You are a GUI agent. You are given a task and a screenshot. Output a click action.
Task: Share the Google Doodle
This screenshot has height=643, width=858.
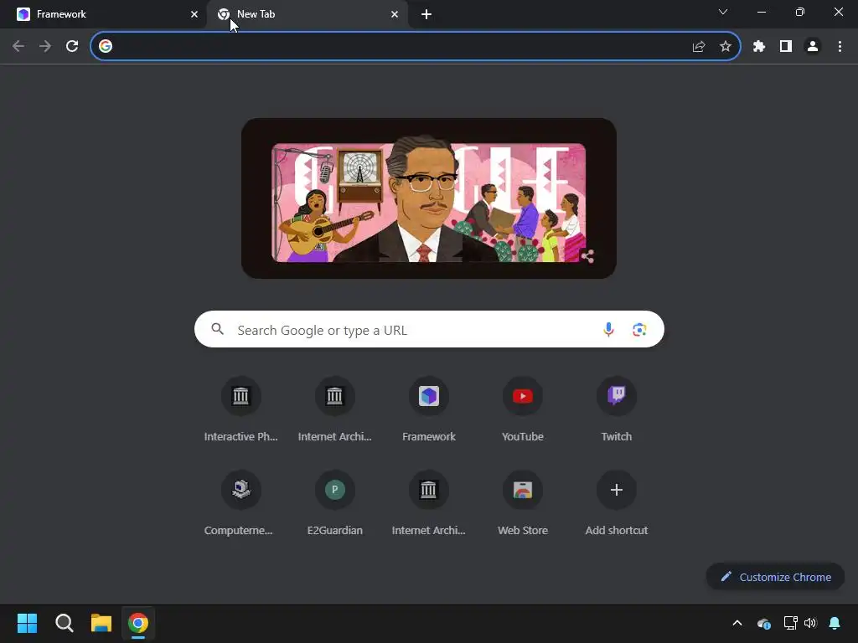click(587, 256)
